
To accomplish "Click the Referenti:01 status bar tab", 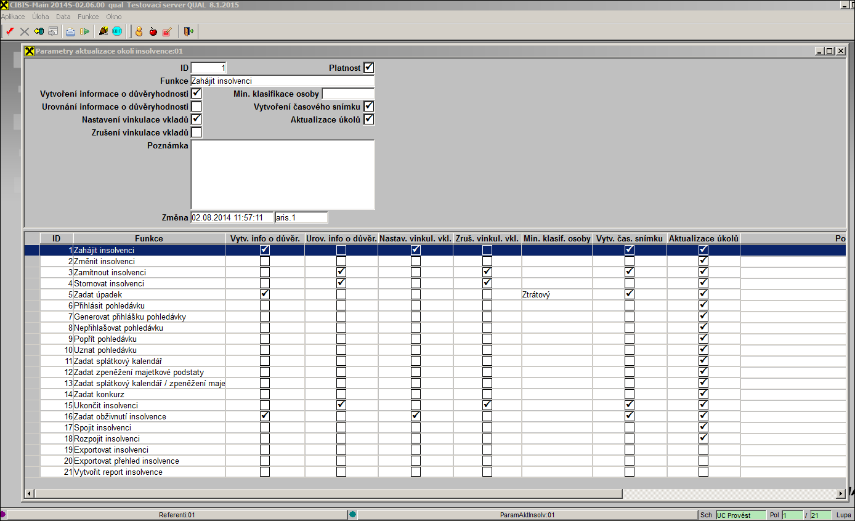I will (x=177, y=515).
